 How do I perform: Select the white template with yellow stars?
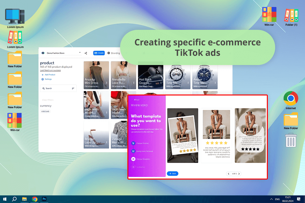point(216,135)
